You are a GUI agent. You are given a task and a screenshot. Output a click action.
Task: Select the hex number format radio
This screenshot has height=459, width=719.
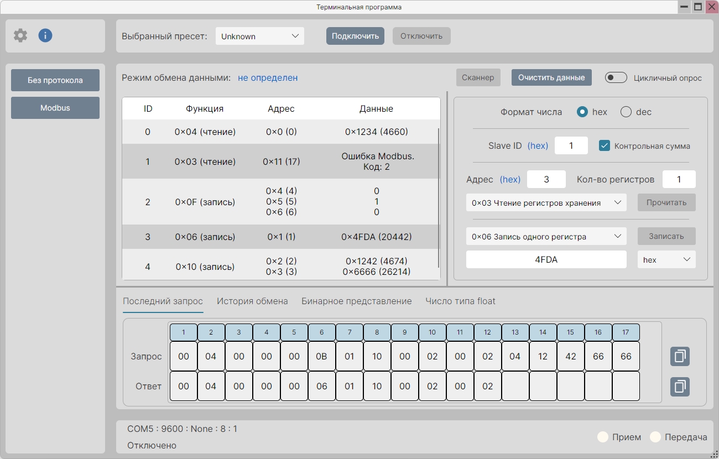[x=582, y=112]
